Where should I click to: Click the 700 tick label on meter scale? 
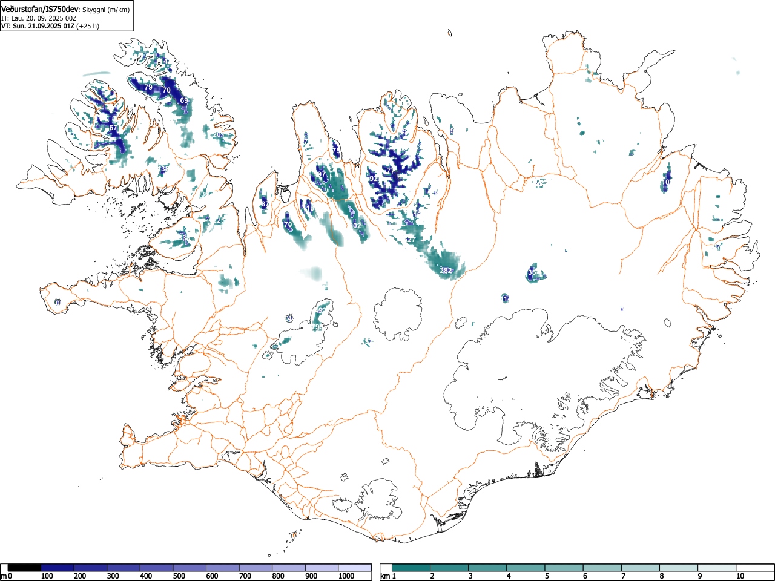click(x=245, y=576)
